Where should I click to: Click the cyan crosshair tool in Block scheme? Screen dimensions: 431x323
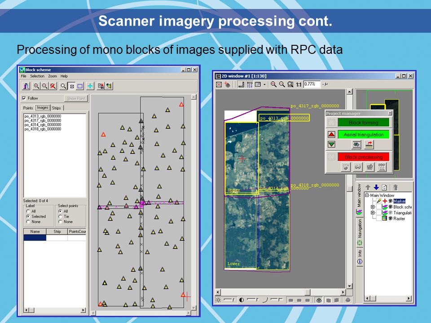click(90, 86)
